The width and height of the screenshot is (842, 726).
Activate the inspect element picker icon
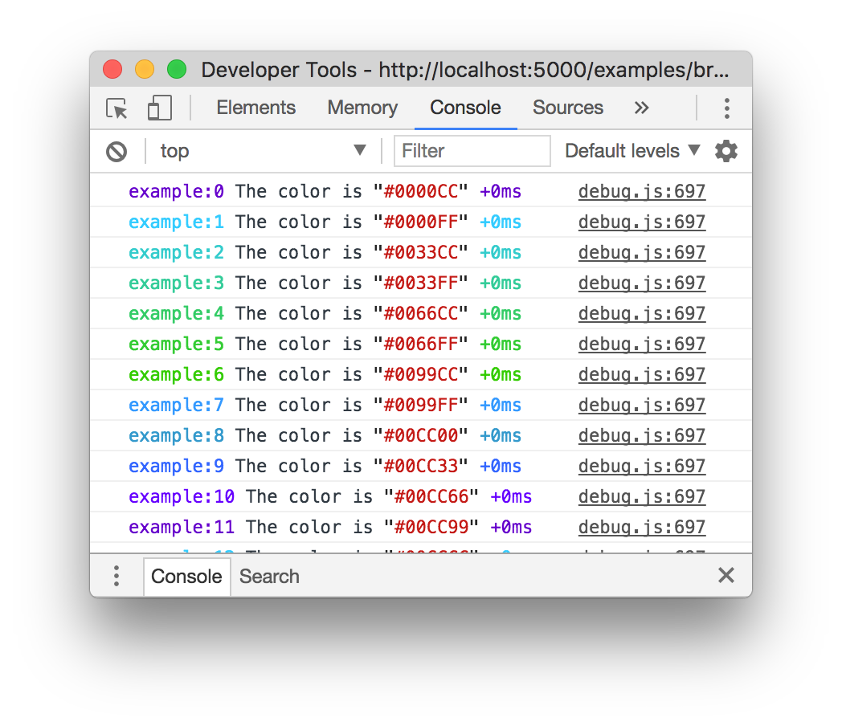click(116, 108)
